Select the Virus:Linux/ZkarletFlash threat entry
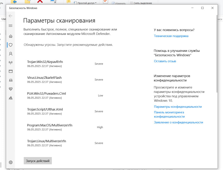The image size is (223, 170). 65,80
